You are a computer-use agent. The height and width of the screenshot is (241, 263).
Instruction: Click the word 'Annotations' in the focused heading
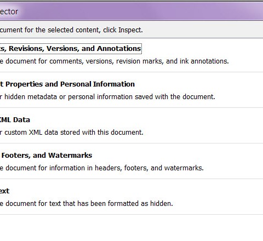119,49
